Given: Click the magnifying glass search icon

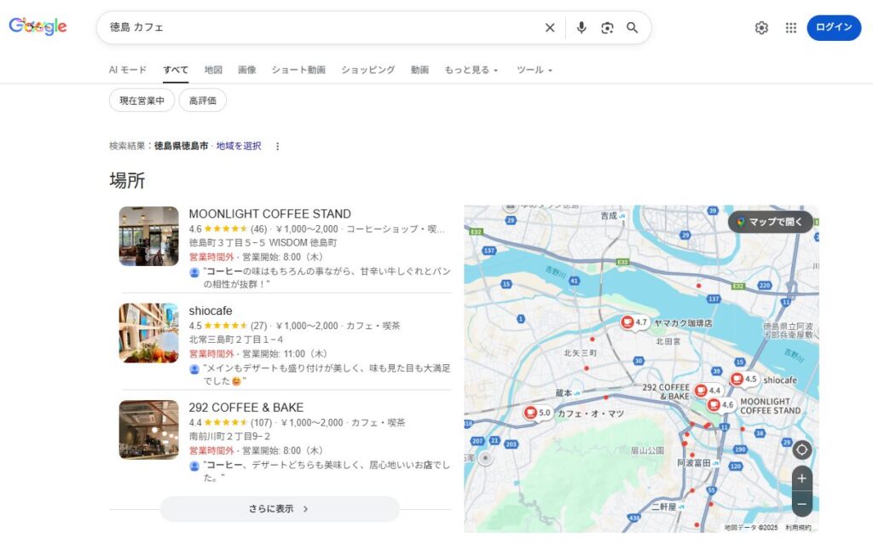Looking at the screenshot, I should pyautogui.click(x=633, y=27).
